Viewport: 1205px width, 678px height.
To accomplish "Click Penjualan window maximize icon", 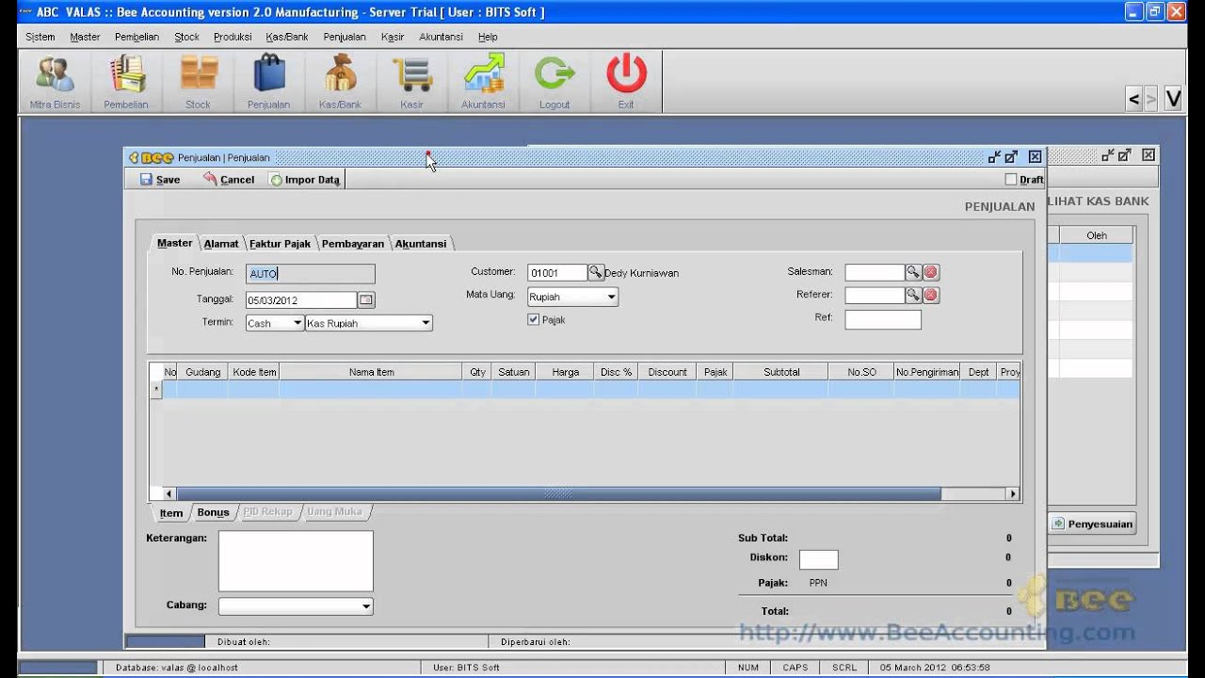I will [x=1011, y=157].
